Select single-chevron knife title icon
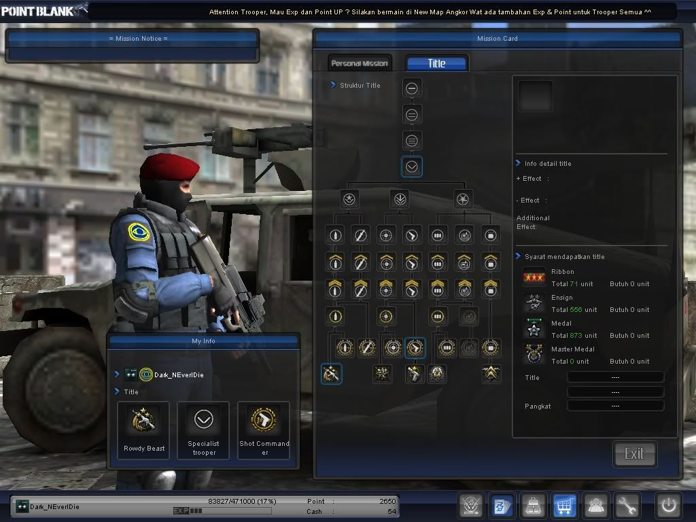Screen dimensions: 696x522 [x=360, y=262]
